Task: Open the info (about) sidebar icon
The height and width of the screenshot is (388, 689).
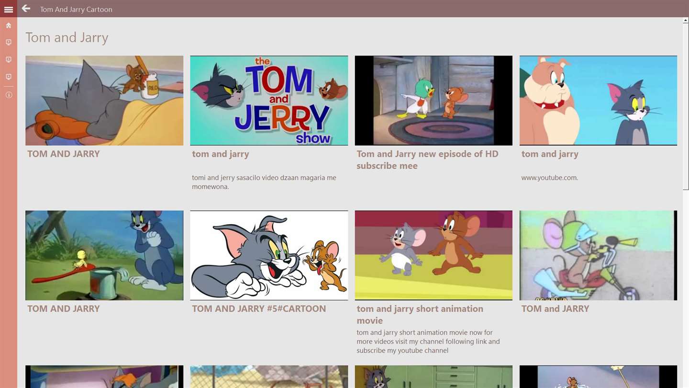Action: click(x=9, y=95)
